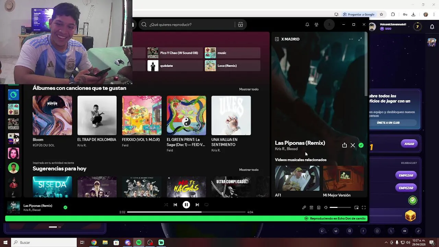
Task: Open the music playlist shortcut tile
Action: pyautogui.click(x=232, y=53)
